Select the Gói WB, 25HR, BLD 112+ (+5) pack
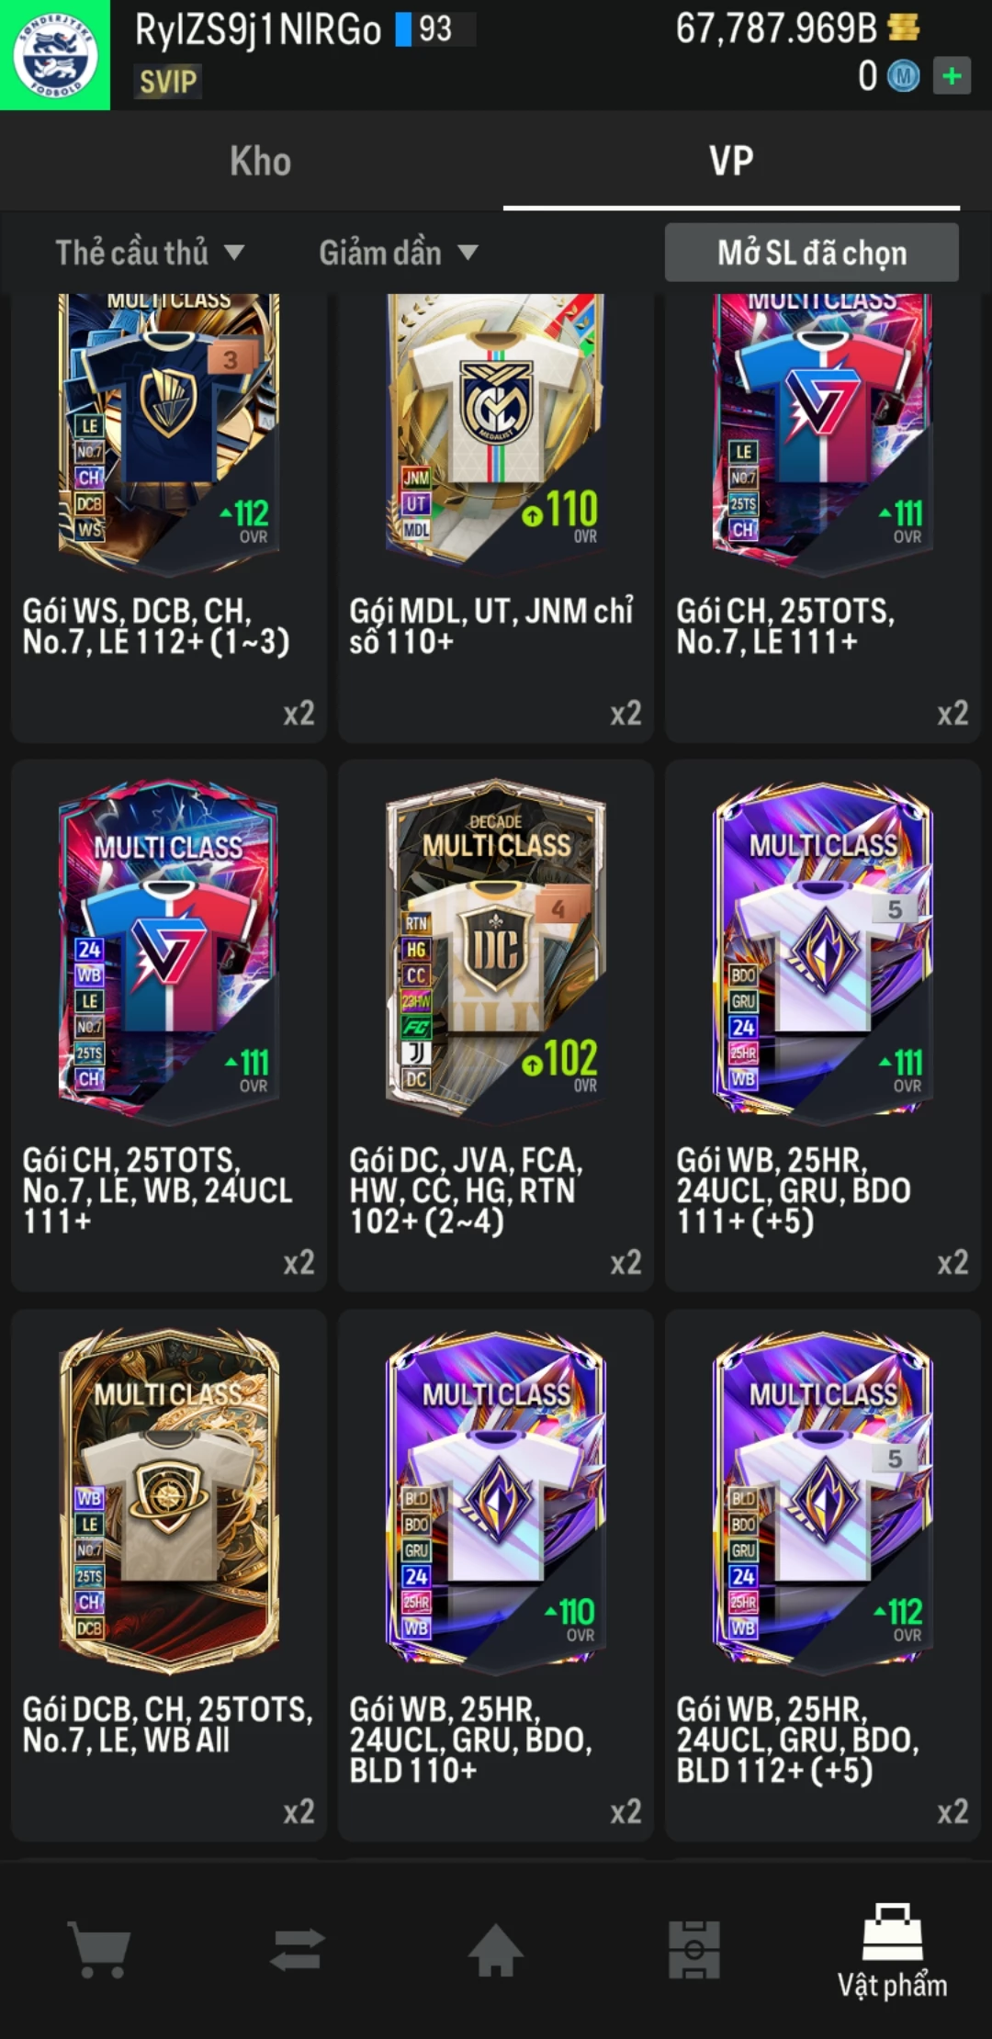Image resolution: width=992 pixels, height=2039 pixels. click(823, 1574)
